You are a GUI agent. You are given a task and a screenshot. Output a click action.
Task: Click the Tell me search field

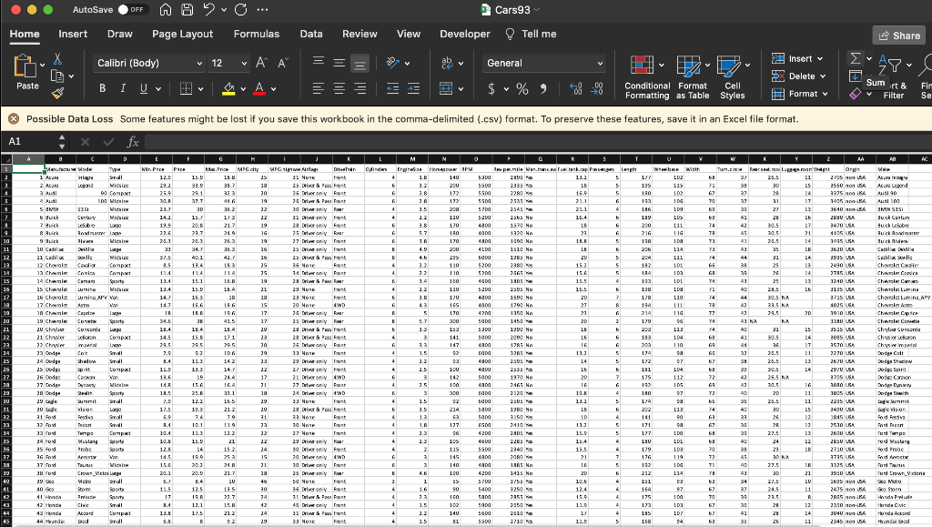(x=531, y=34)
